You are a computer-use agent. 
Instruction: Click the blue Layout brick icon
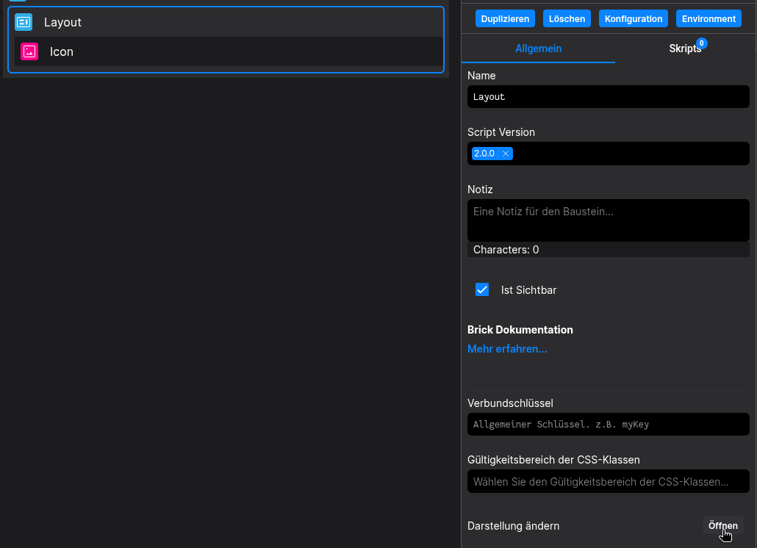(x=24, y=22)
